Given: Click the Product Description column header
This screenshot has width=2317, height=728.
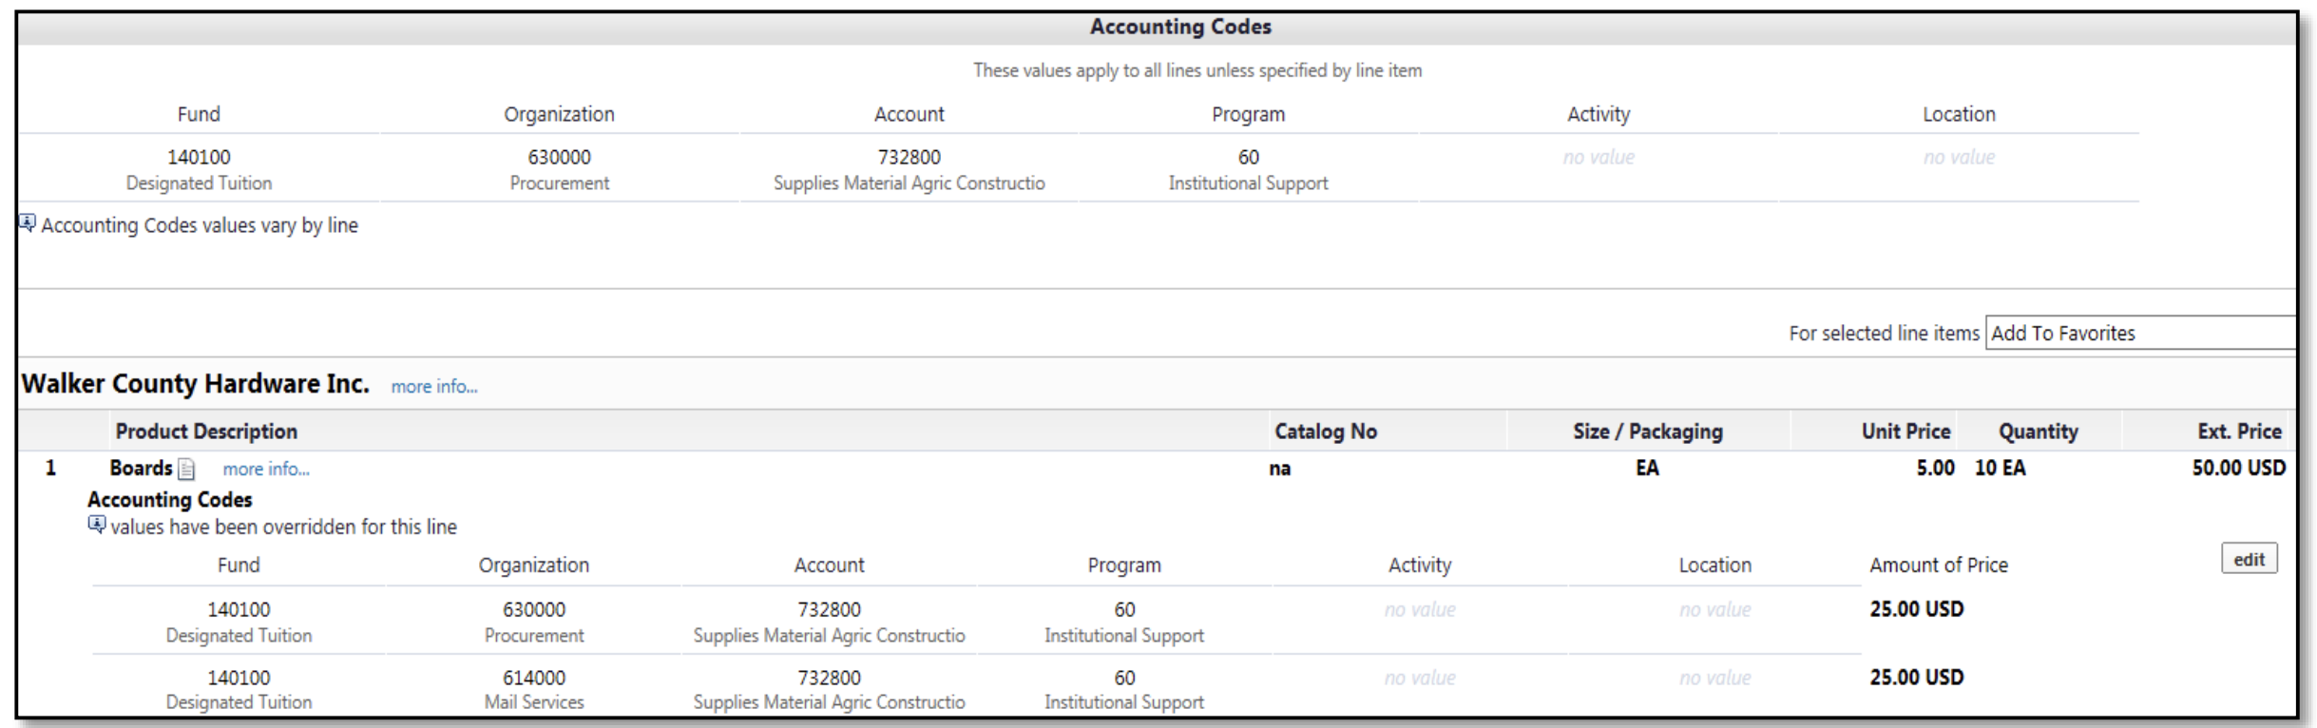Looking at the screenshot, I should [x=206, y=431].
